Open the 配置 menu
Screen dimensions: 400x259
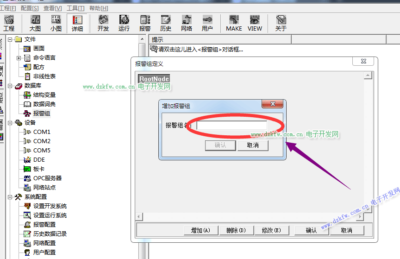click(30, 8)
